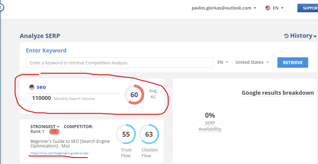
Task: Click the Analyze SERP heading
Action: tap(40, 36)
